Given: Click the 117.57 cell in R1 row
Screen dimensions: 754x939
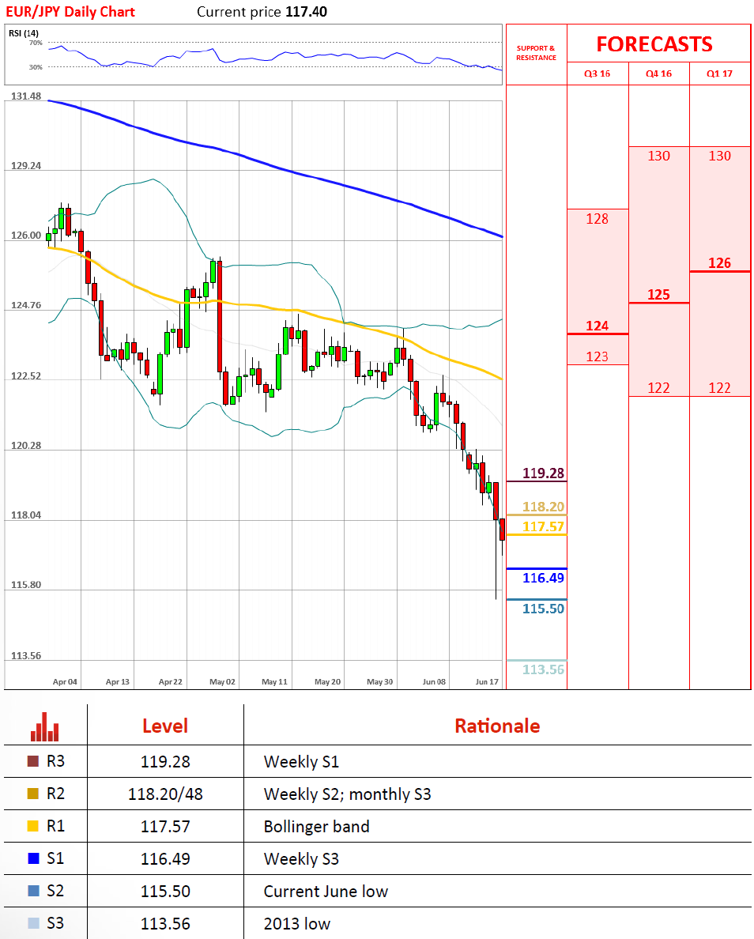Looking at the screenshot, I should pyautogui.click(x=165, y=827).
